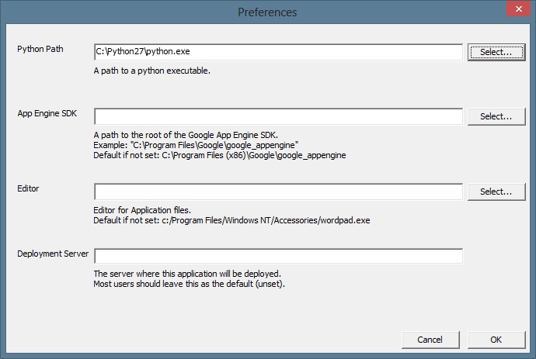Click the 'Most users should leave this' hint

point(190,284)
